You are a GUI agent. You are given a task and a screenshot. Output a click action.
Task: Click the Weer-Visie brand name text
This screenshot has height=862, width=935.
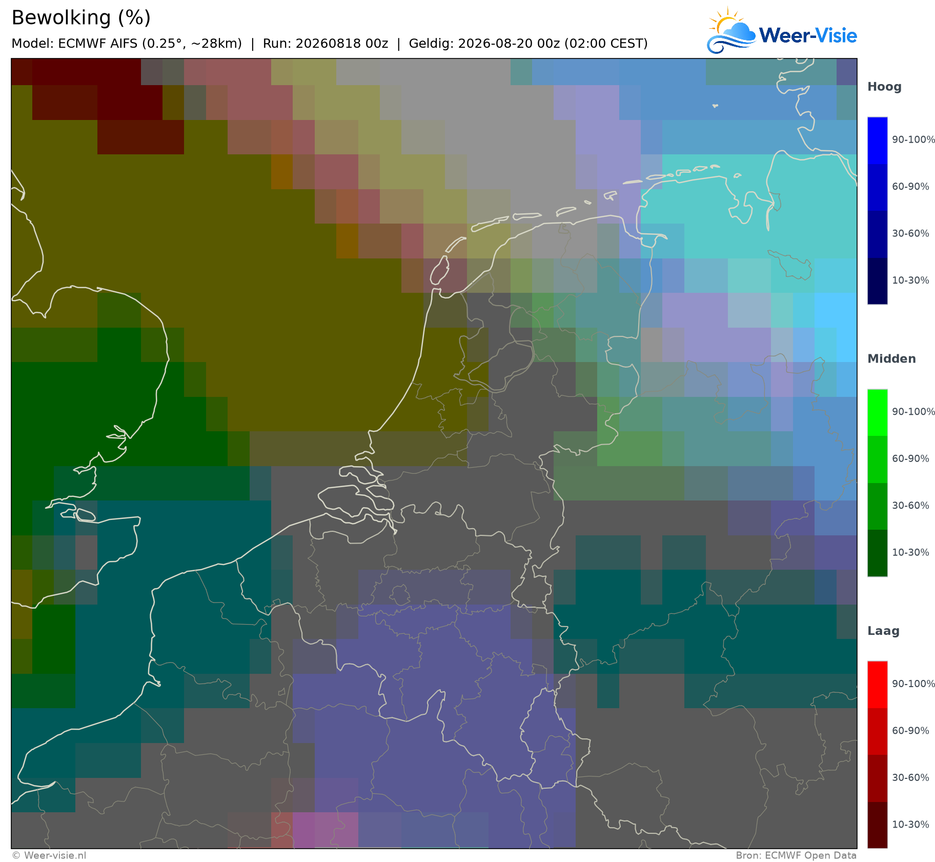coord(808,35)
